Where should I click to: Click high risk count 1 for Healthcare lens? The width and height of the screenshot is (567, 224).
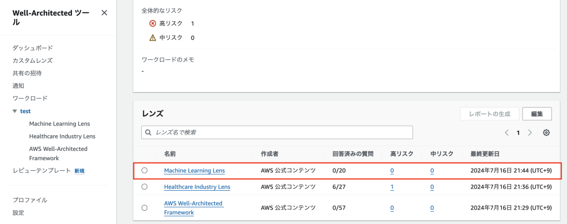point(392,187)
